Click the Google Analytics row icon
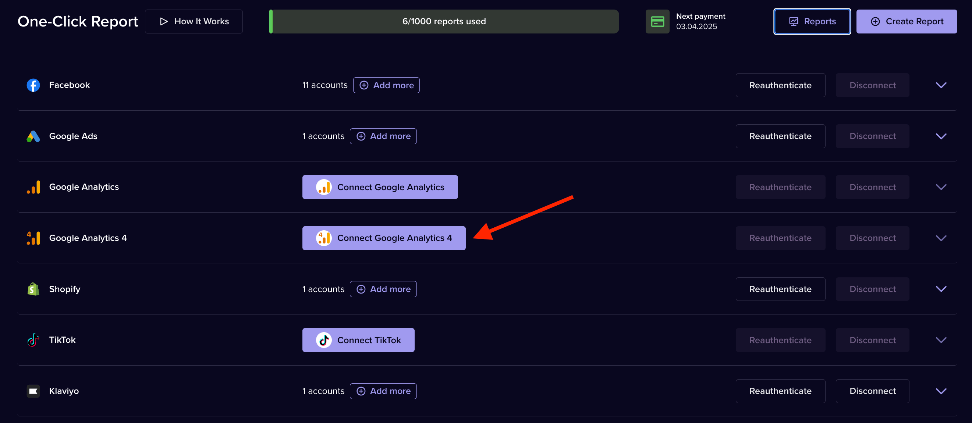Screen dimensions: 972x423 (33, 187)
